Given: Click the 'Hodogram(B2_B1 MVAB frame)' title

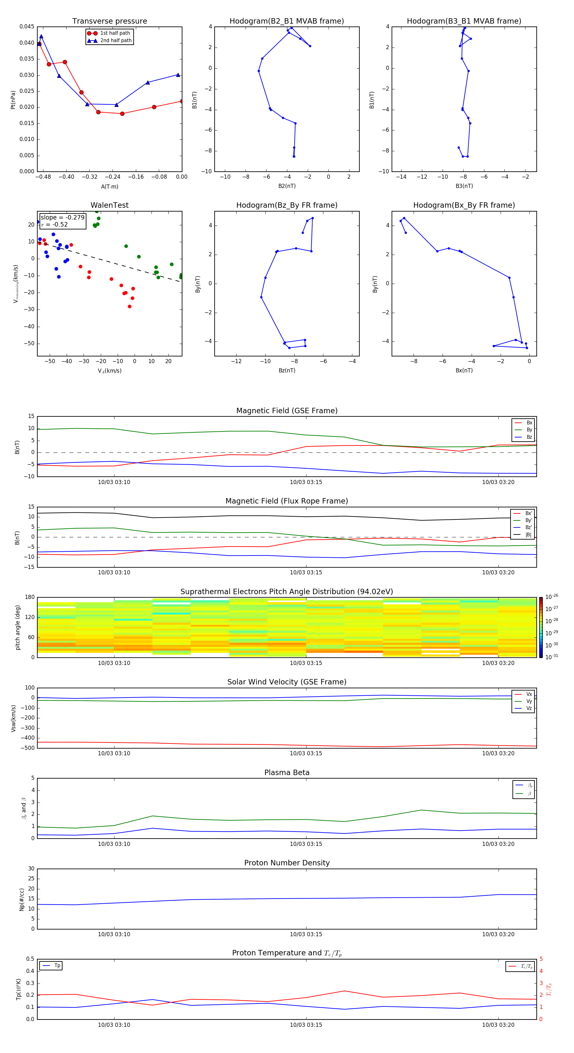Looking at the screenshot, I should tap(287, 21).
